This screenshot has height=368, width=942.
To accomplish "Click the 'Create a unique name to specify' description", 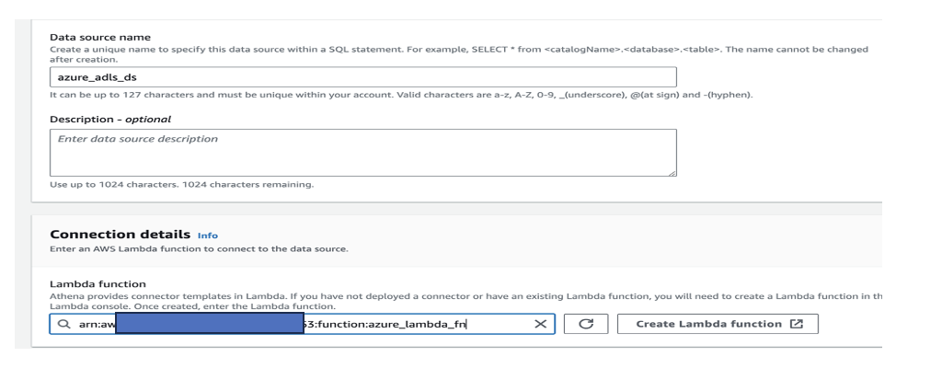I will tap(459, 54).
